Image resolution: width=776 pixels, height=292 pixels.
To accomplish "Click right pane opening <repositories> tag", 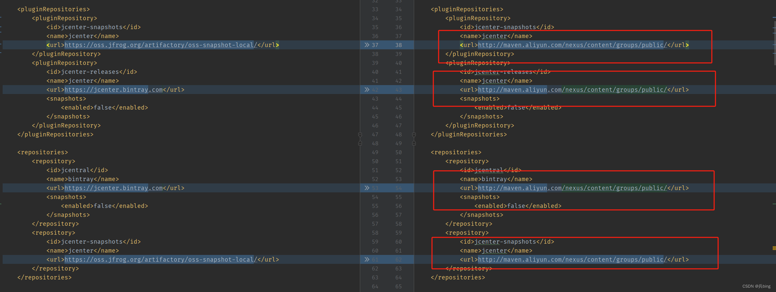I will [456, 152].
